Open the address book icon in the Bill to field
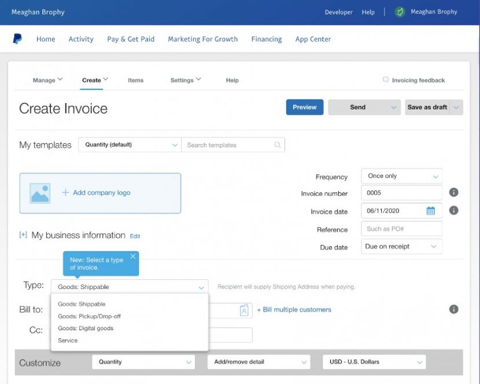This screenshot has width=480, height=384. click(x=245, y=309)
